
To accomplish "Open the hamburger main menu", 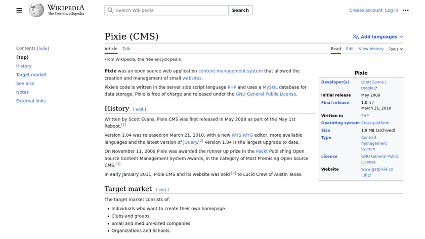I will 19,10.
